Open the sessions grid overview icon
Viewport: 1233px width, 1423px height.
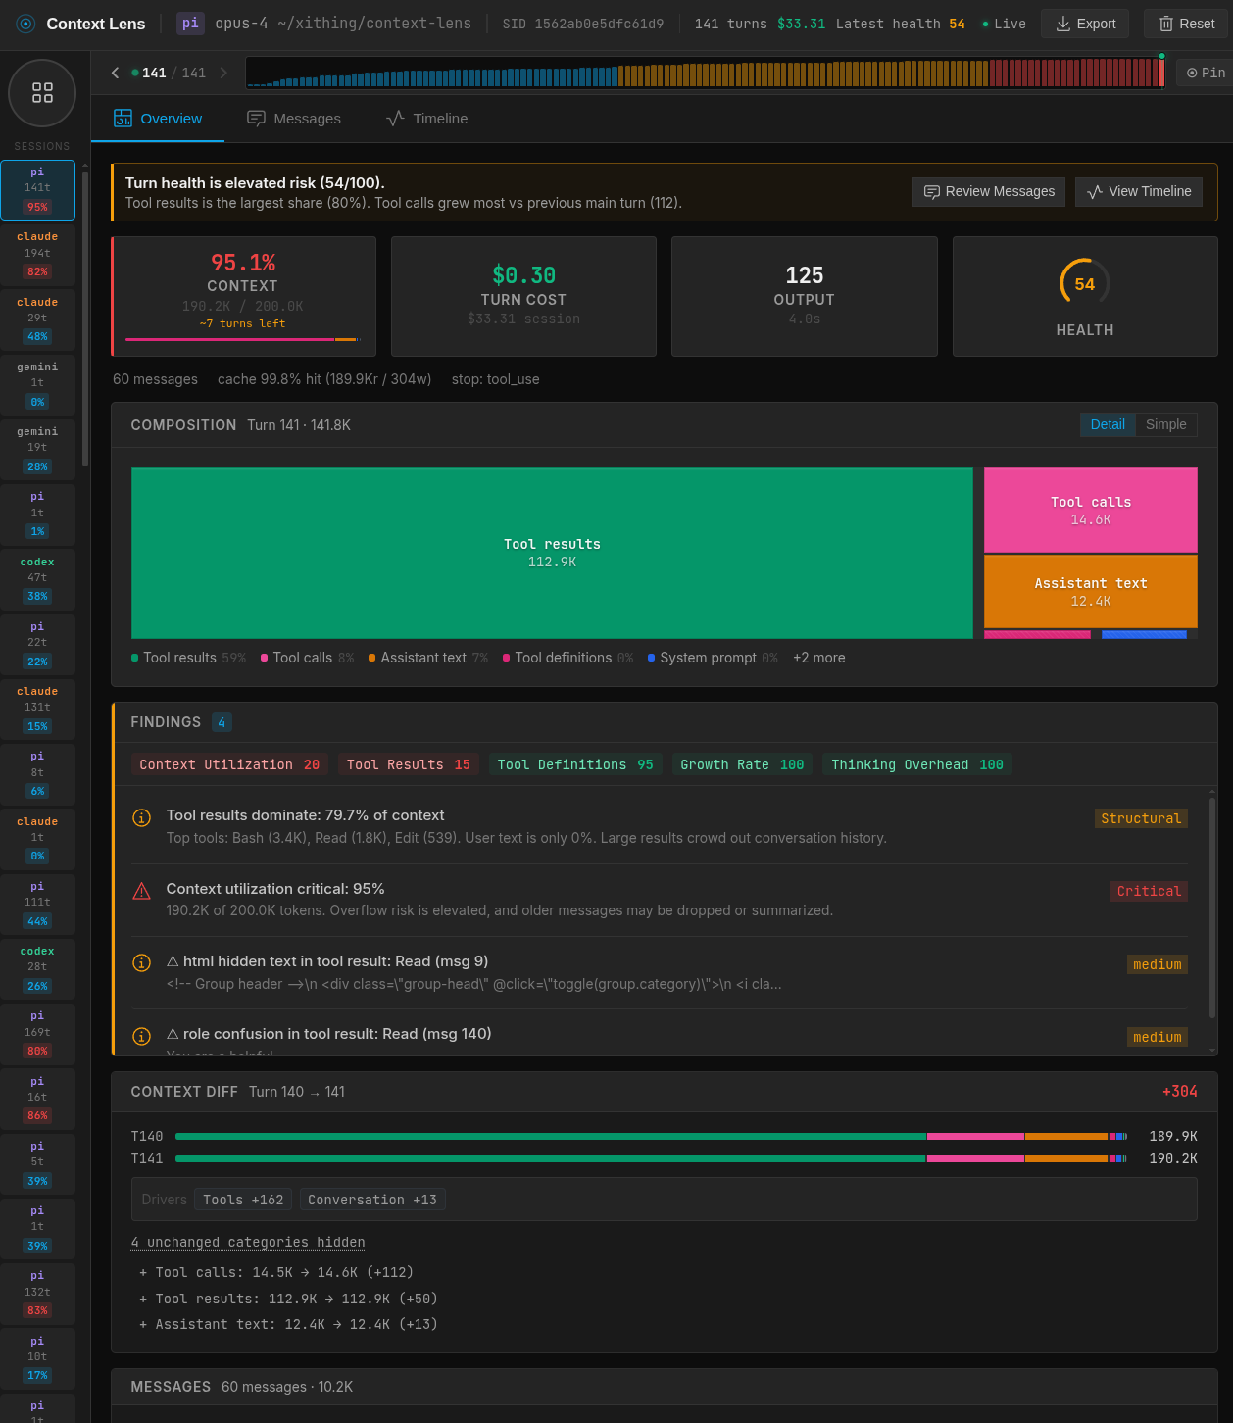[42, 93]
